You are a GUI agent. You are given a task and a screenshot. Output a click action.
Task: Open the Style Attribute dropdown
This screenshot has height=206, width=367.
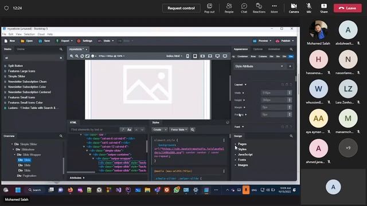(259, 66)
